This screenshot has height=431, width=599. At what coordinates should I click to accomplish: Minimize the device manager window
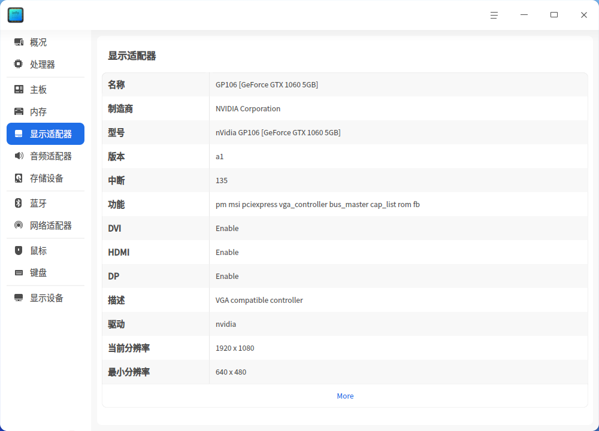pos(524,15)
